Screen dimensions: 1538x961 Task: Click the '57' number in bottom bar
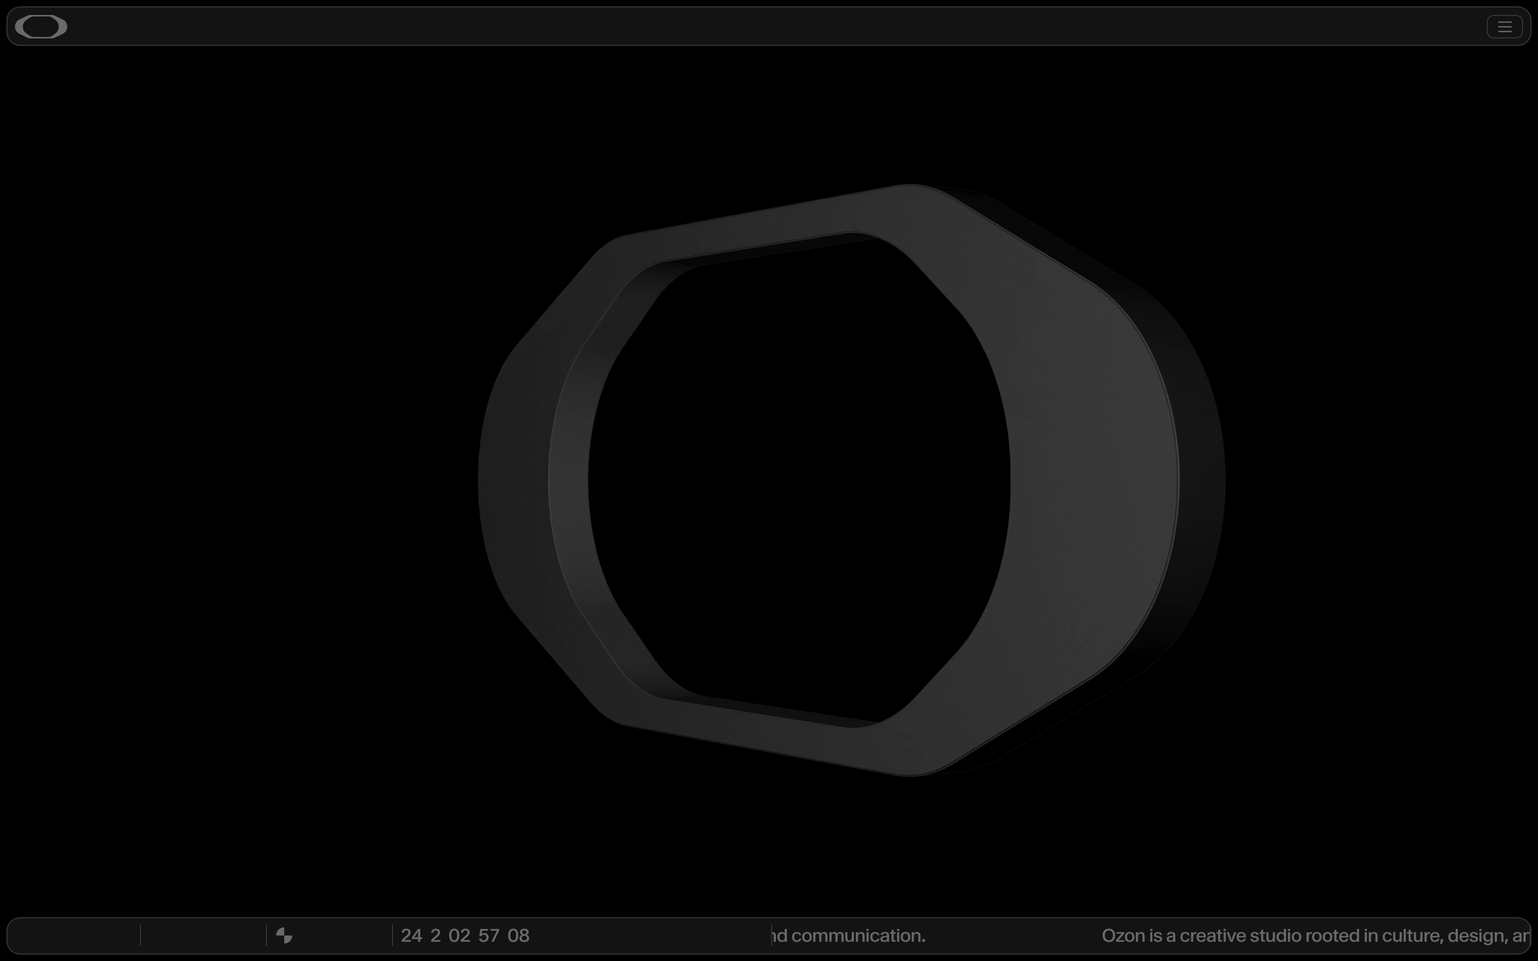pyautogui.click(x=489, y=935)
